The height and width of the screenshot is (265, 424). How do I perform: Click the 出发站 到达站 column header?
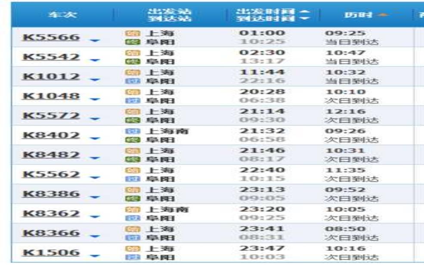[x=169, y=15]
